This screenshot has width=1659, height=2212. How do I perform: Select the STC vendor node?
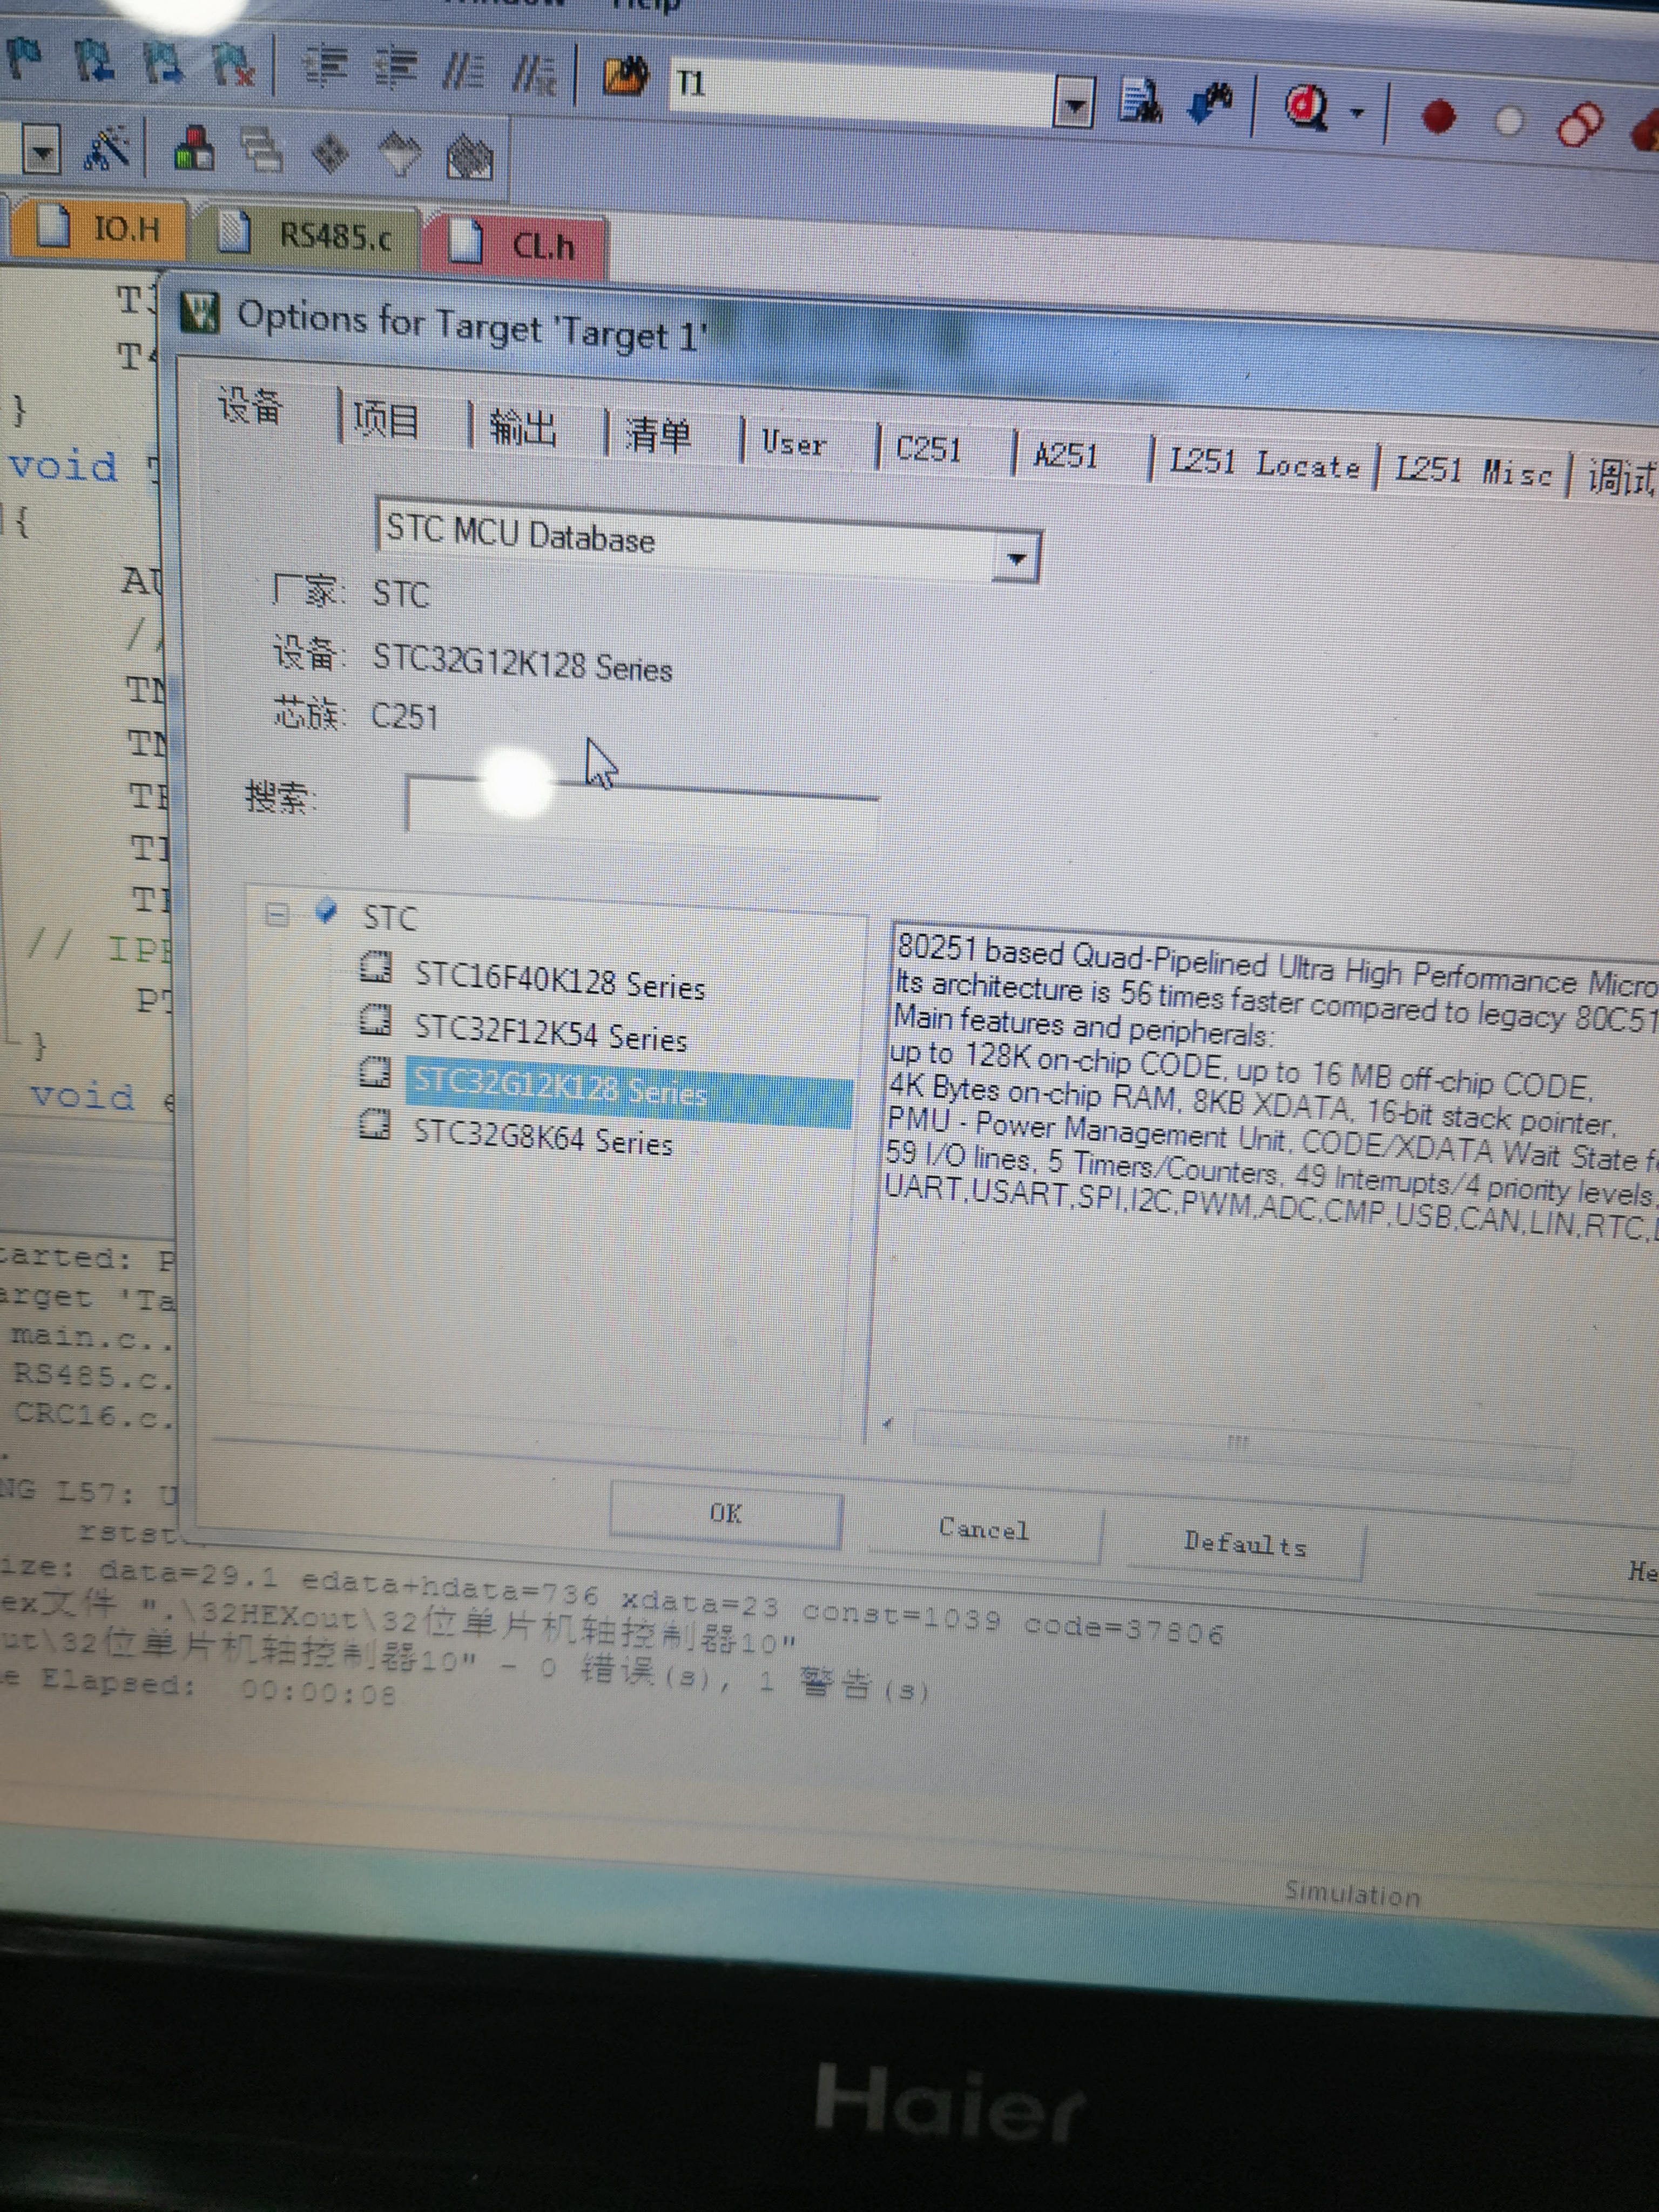(390, 917)
